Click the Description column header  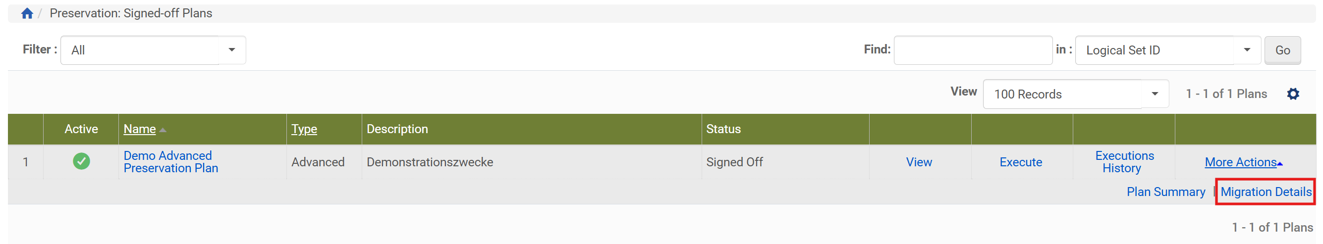point(397,129)
